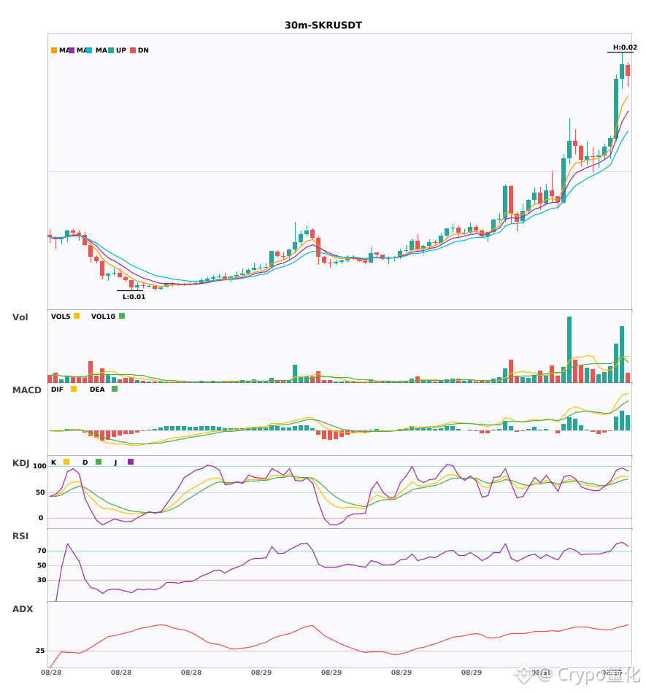Click the H:0.02 high price marker

pos(625,47)
